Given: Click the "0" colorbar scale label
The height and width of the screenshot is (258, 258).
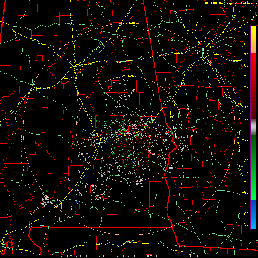Looking at the screenshot, I should pos(247,129).
